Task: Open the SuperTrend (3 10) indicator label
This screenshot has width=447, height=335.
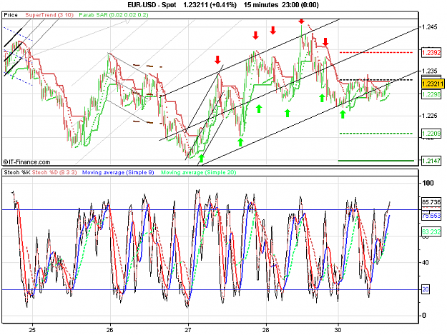Action: coord(49,15)
